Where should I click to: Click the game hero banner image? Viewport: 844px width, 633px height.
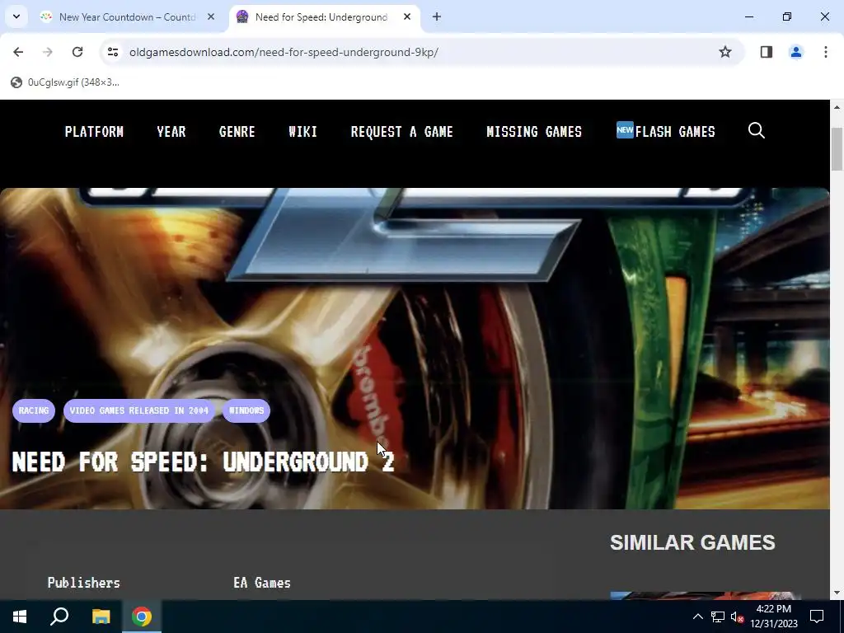415,349
